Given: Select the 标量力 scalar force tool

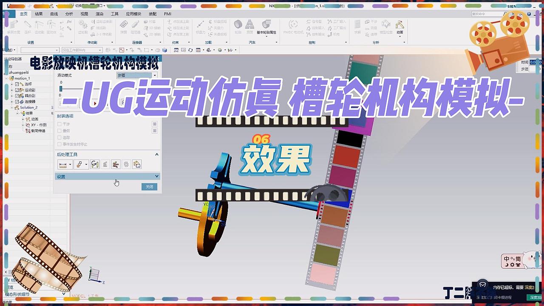Looking at the screenshot, I should pyautogui.click(x=200, y=26).
